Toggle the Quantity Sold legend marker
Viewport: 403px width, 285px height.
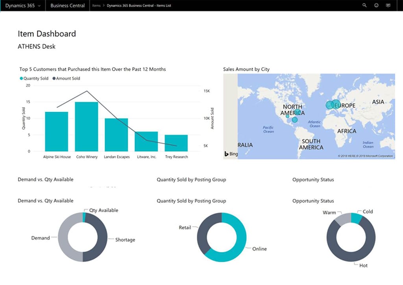click(21, 78)
